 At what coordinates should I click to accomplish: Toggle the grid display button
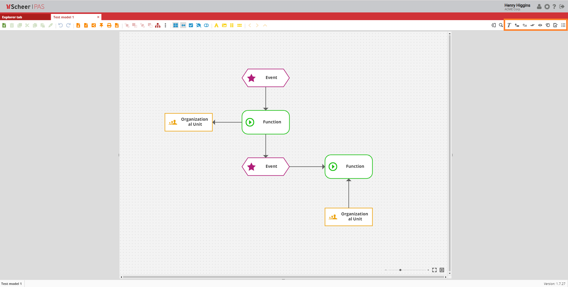pos(175,25)
